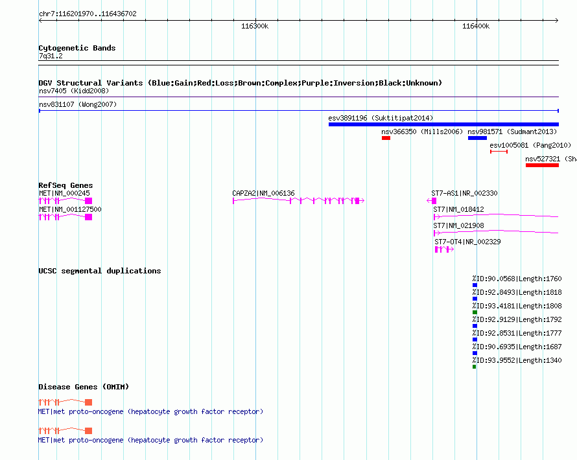Click the nsv981571 blue gain bar
Screen dimensions: 577x460
click(x=477, y=138)
